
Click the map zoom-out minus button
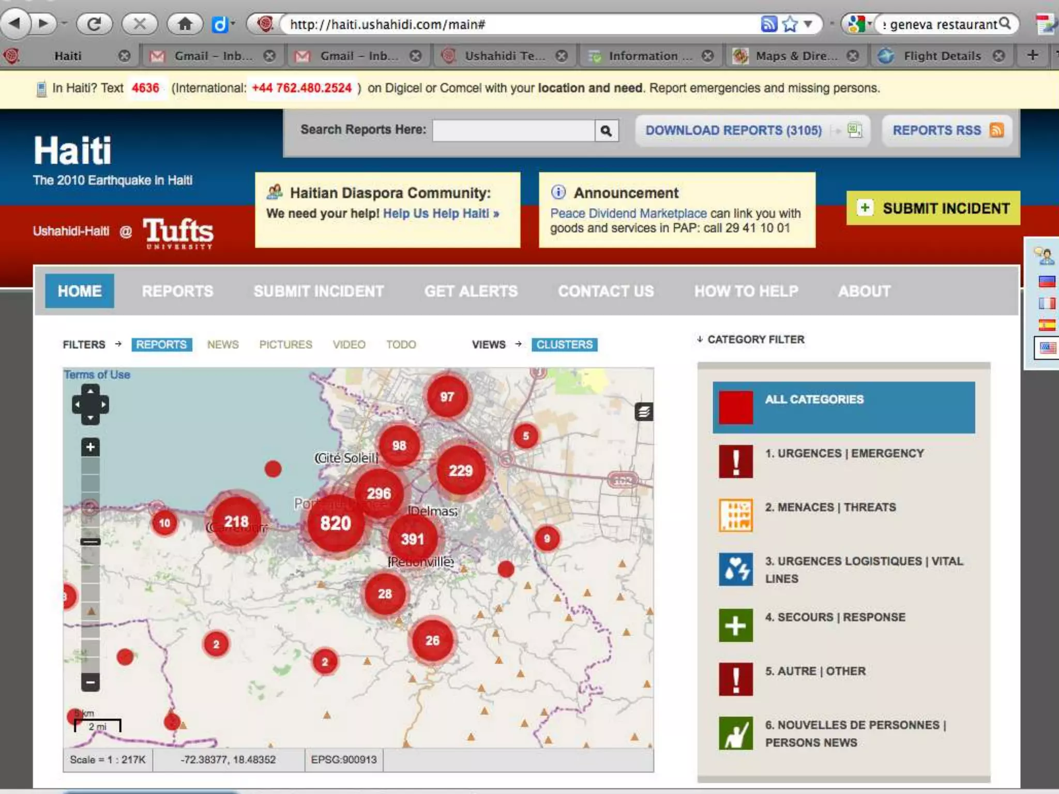(90, 682)
